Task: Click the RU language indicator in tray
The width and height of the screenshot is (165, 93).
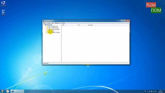Action: [145, 91]
